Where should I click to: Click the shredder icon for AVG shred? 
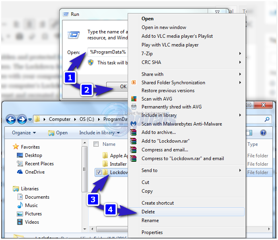click(134, 107)
